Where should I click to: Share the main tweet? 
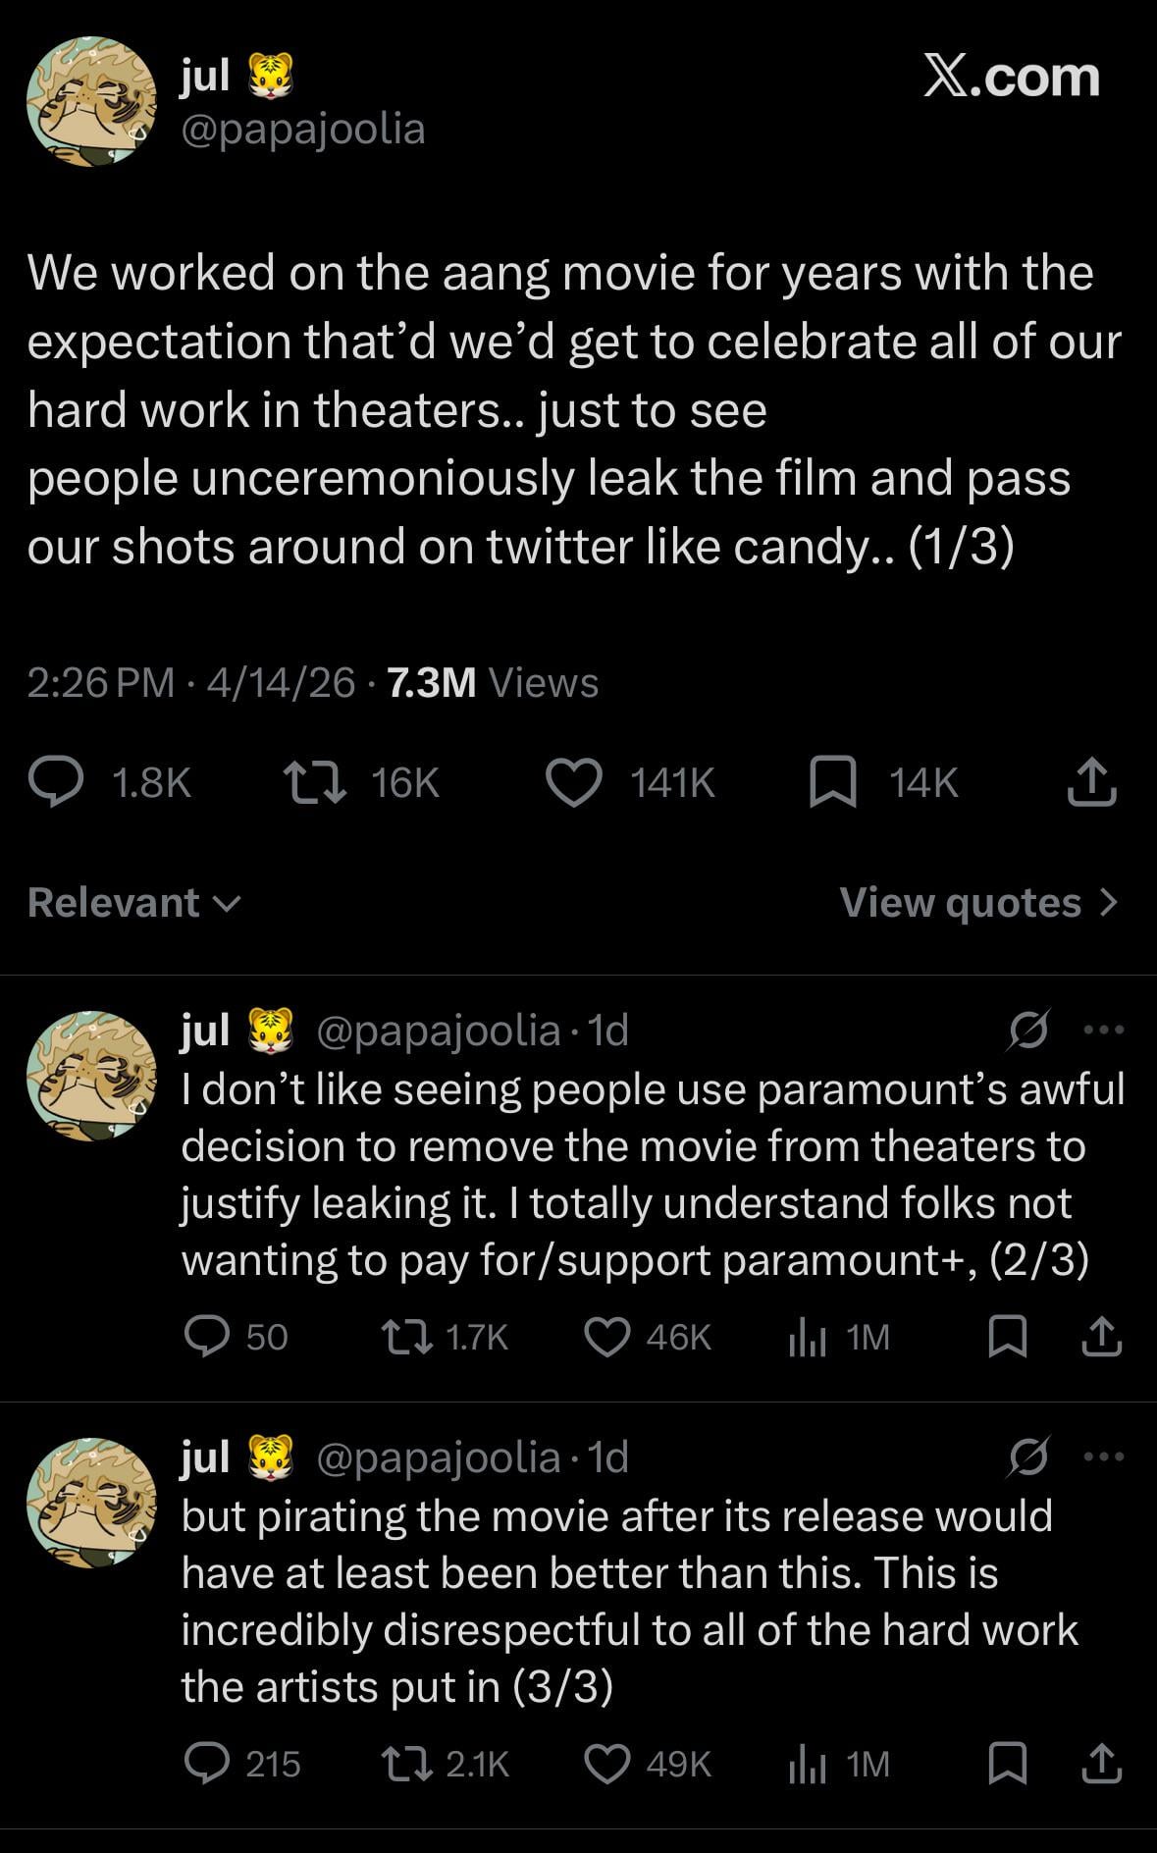(1091, 783)
